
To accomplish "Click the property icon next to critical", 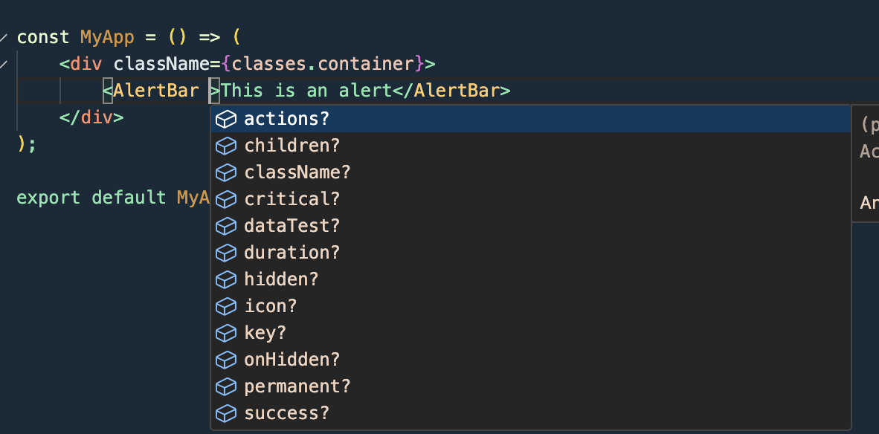I will click(225, 198).
